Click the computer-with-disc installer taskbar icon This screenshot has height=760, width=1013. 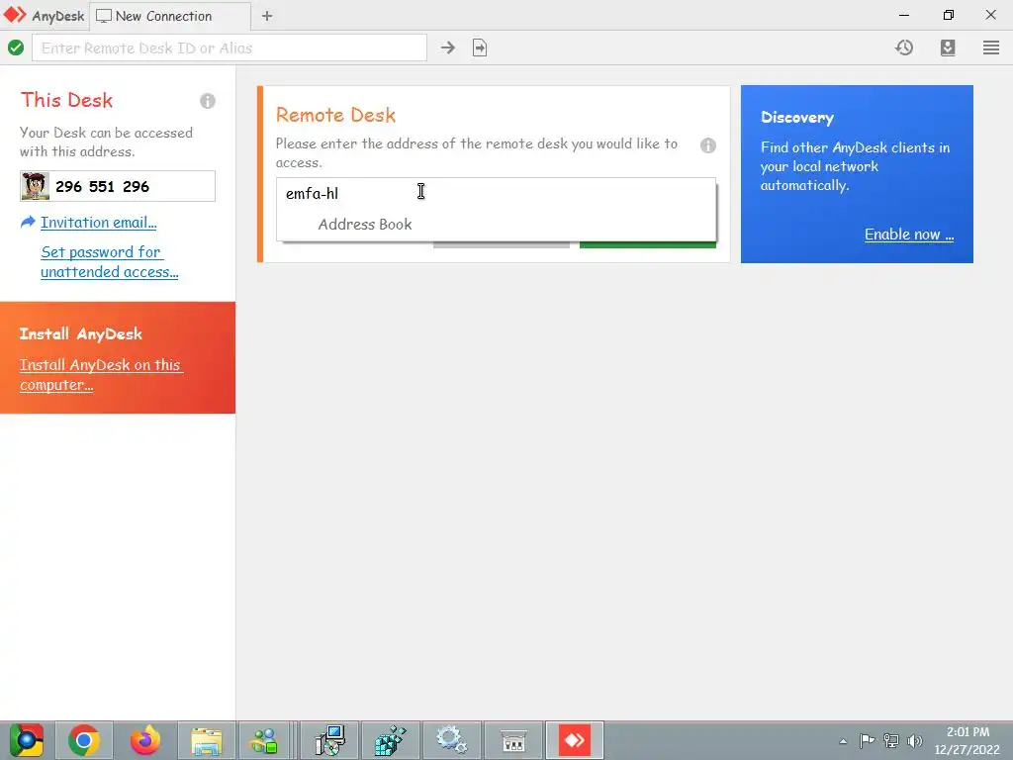(330, 740)
